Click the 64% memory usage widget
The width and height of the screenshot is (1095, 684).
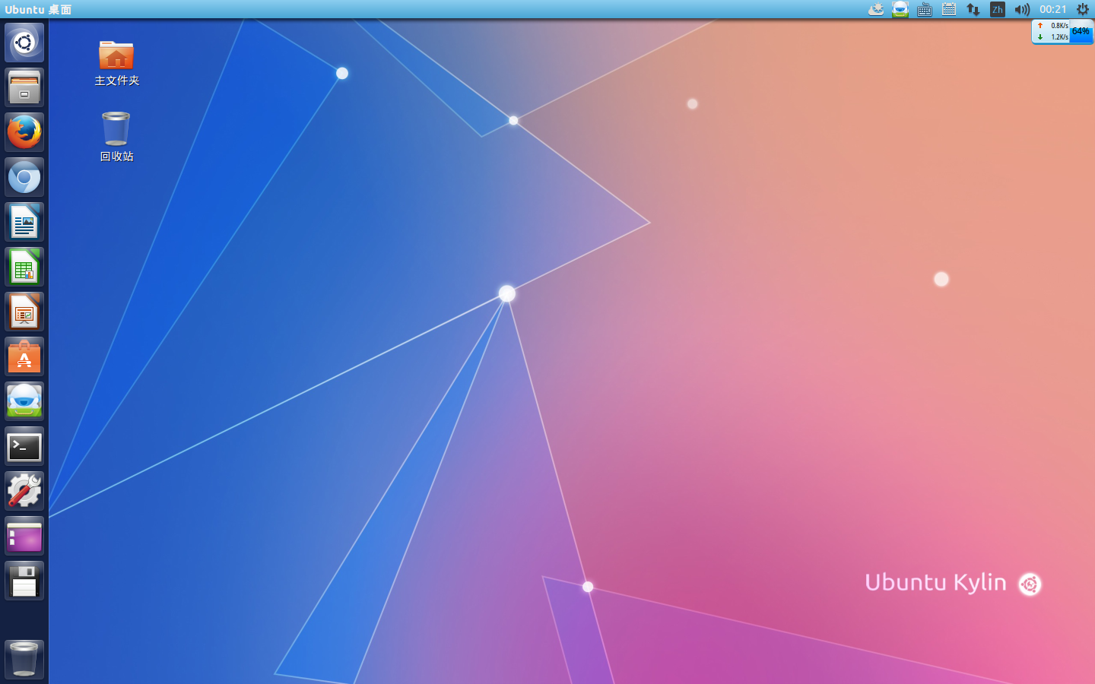(1081, 31)
